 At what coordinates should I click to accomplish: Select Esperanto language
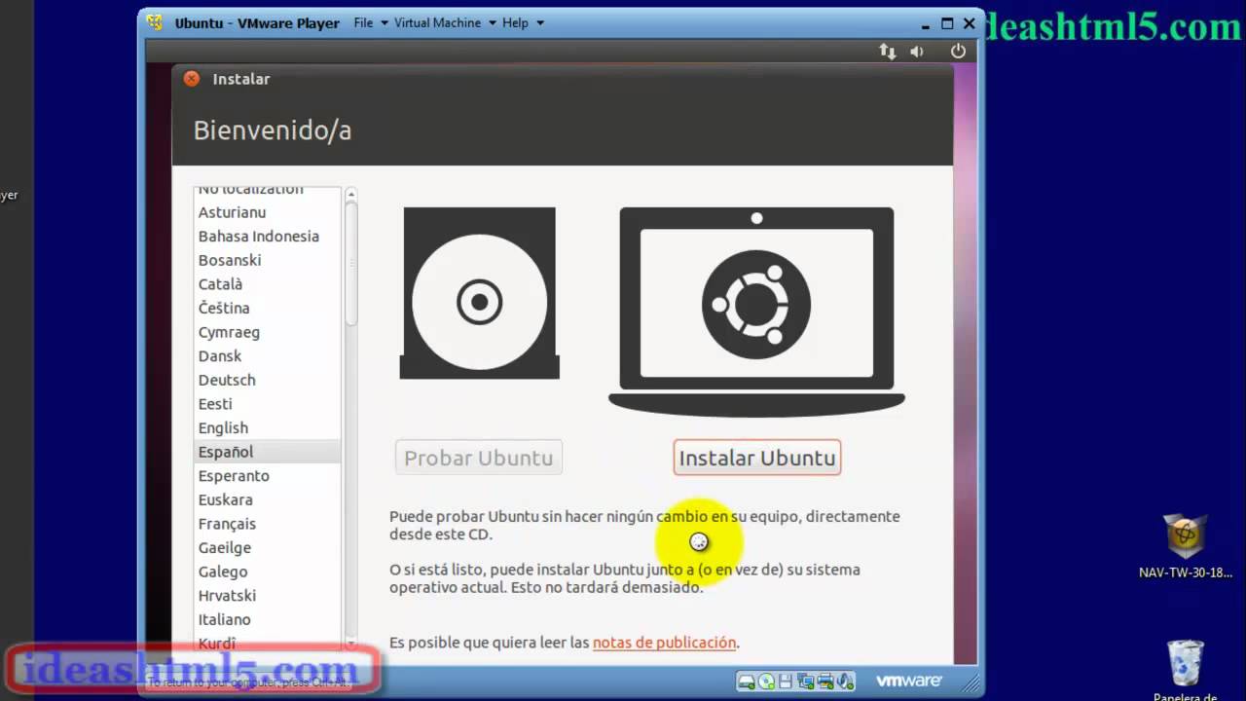click(267, 476)
